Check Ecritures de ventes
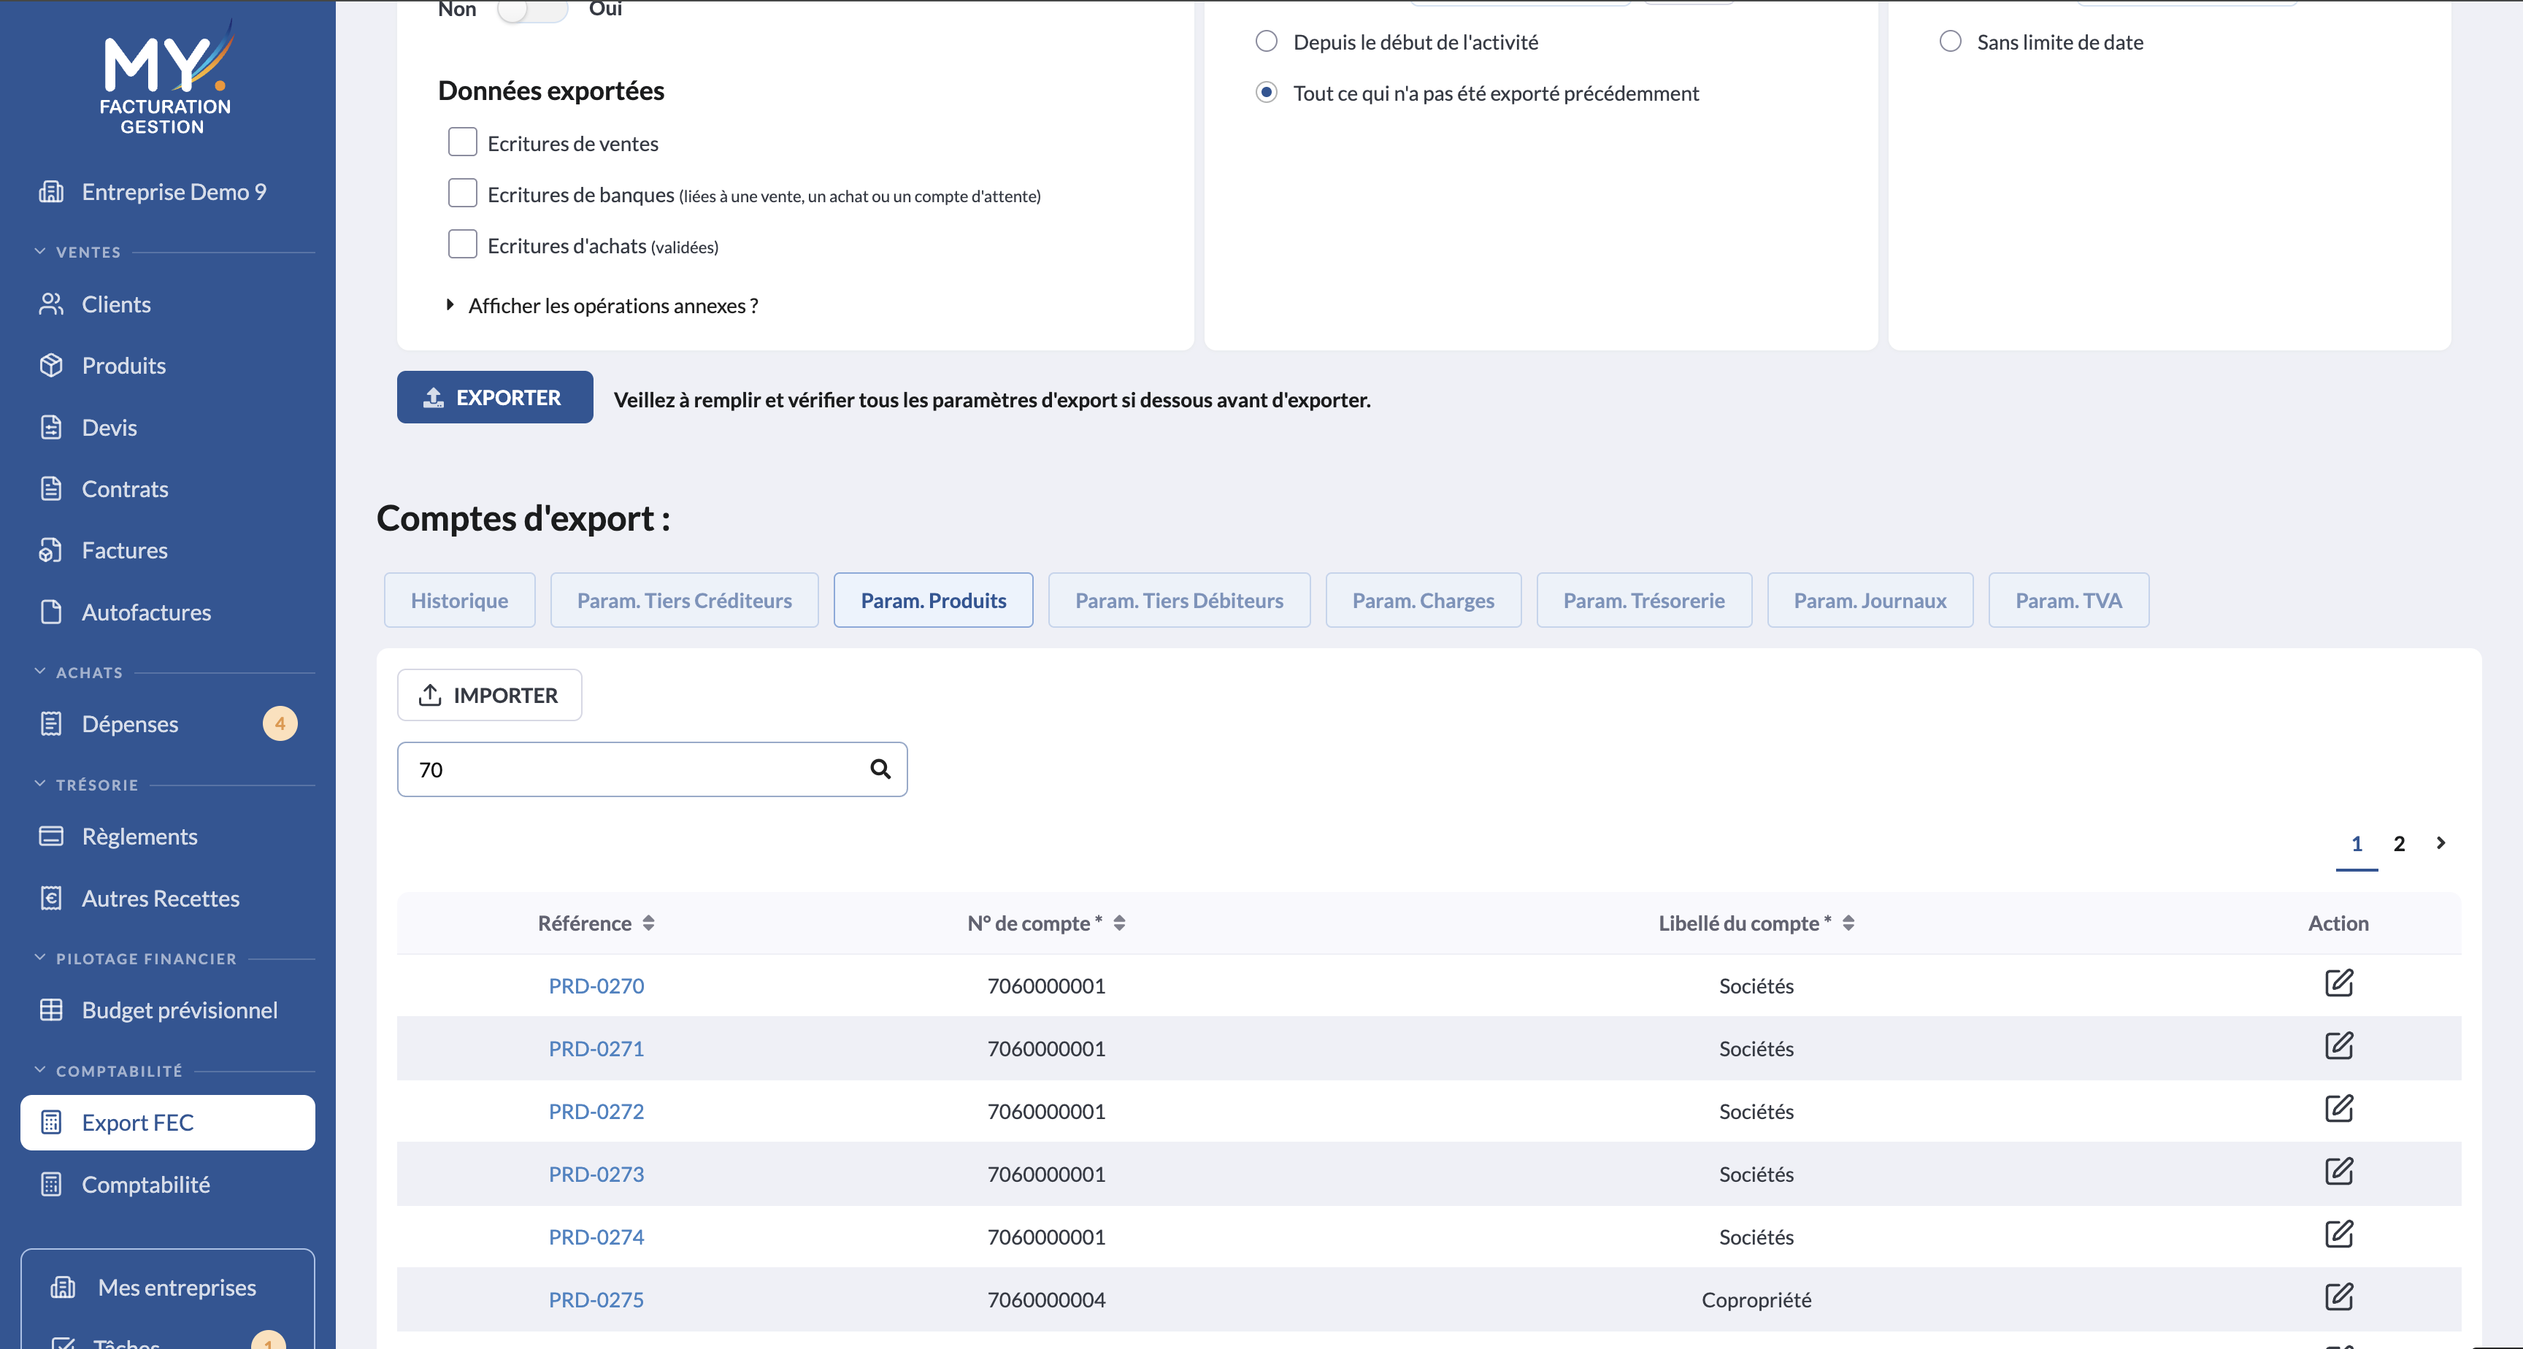Image resolution: width=2523 pixels, height=1349 pixels. click(x=462, y=142)
